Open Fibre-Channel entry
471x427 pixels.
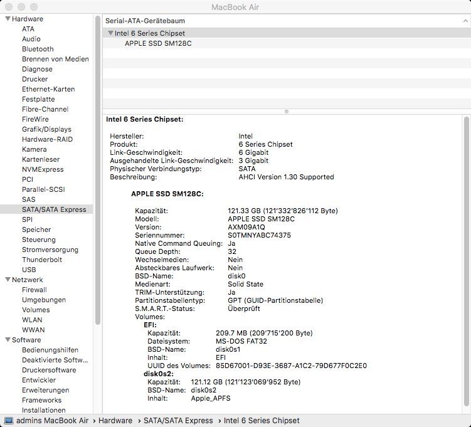click(45, 109)
